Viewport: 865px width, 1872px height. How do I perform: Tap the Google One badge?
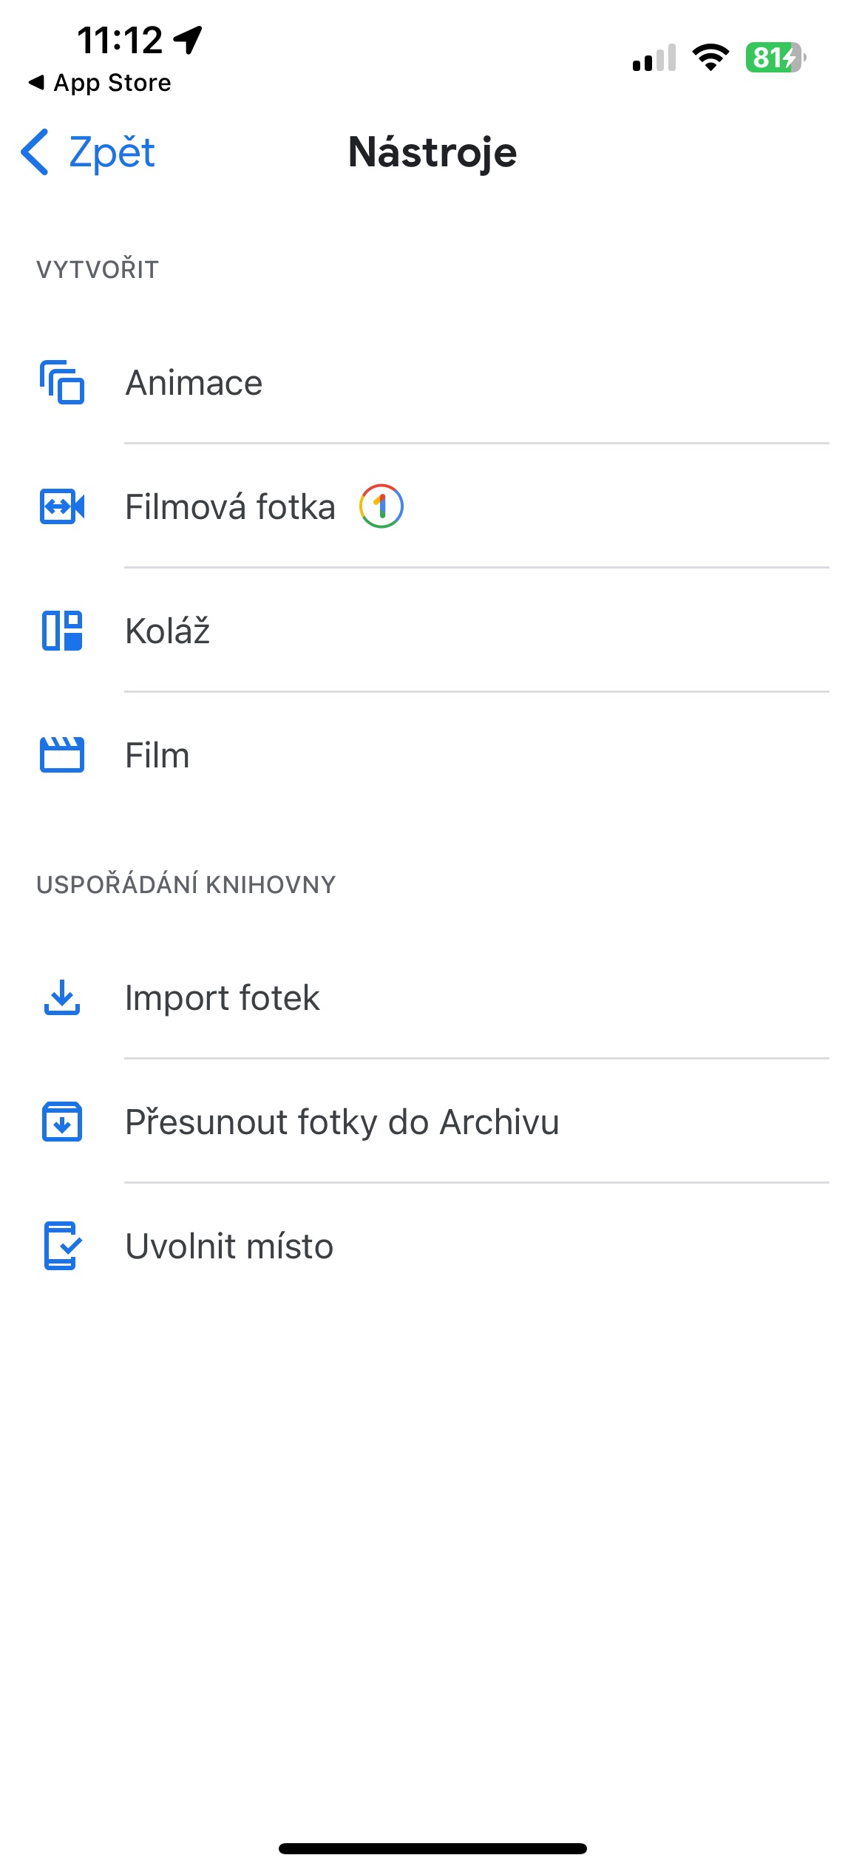coord(381,506)
